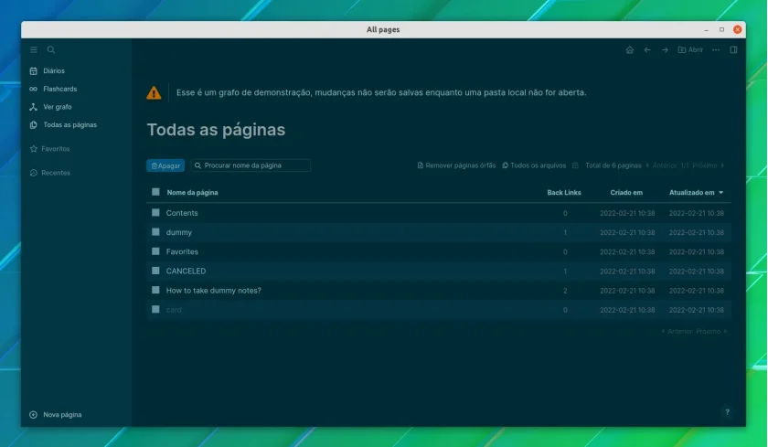Open Flashcards in the sidebar
Image resolution: width=768 pixels, height=447 pixels.
click(59, 89)
